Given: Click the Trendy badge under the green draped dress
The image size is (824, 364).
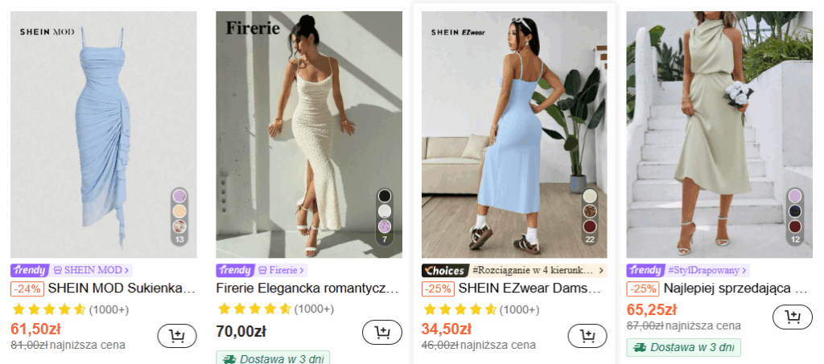Looking at the screenshot, I should 645,271.
